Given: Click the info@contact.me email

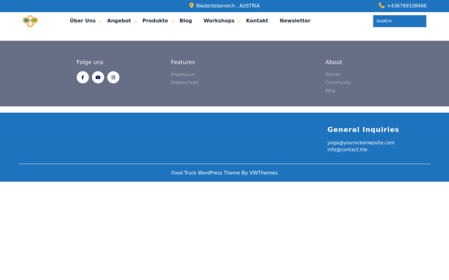Looking at the screenshot, I should point(347,149).
